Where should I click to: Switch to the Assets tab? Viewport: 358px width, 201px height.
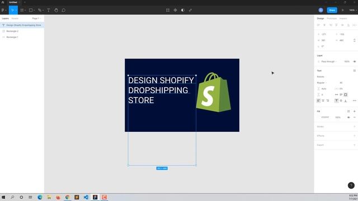tap(15, 18)
